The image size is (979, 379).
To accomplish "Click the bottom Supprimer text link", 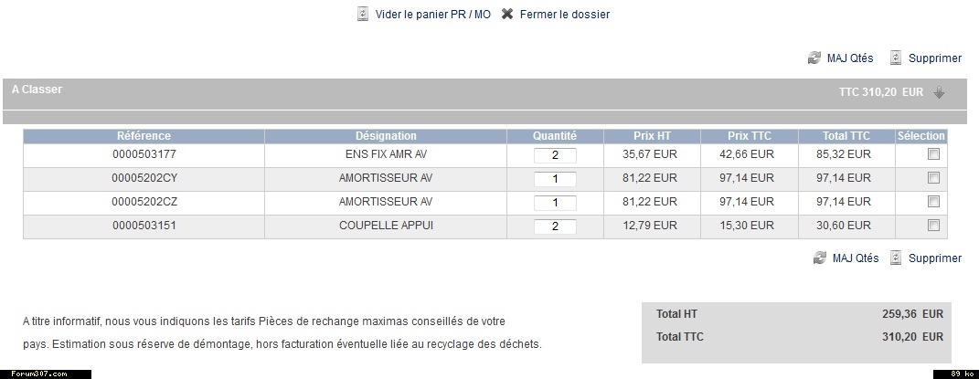I will [x=935, y=258].
